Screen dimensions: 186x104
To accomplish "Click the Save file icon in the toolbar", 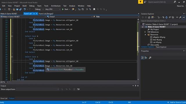I will pyautogui.click(x=17, y=9).
